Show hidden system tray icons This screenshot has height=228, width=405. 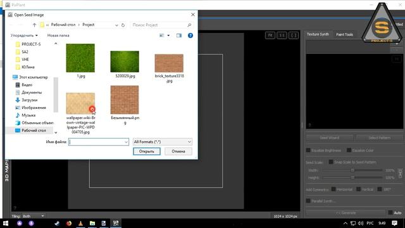tap(346, 223)
